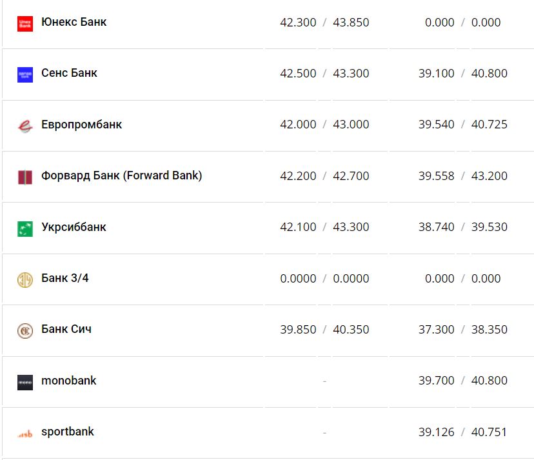
Task: Click the Европромбанк logo icon
Action: pyautogui.click(x=25, y=126)
